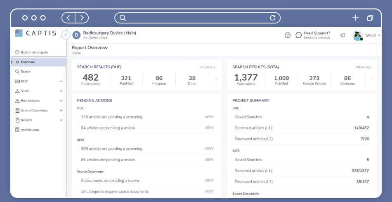Image resolution: width=392 pixels, height=202 pixels.
Task: Click the support chat bubble icon
Action: [x=298, y=35]
